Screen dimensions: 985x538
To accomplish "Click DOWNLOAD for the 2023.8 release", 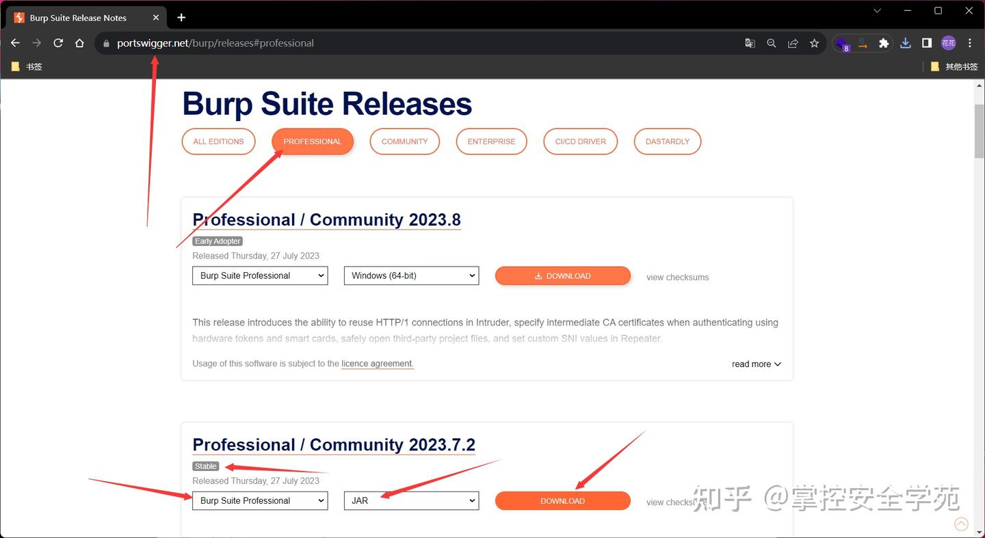I will (x=562, y=275).
